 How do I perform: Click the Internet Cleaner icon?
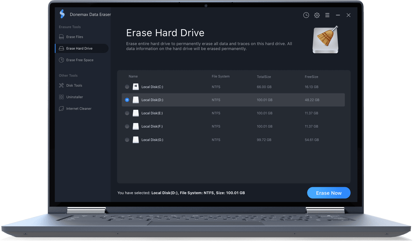[61, 108]
